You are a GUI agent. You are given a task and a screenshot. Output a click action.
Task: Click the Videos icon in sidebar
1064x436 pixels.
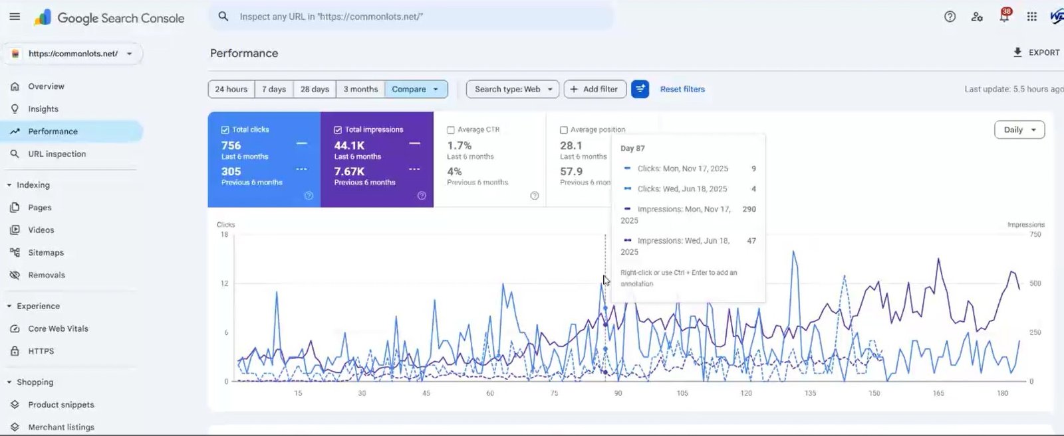(x=15, y=230)
